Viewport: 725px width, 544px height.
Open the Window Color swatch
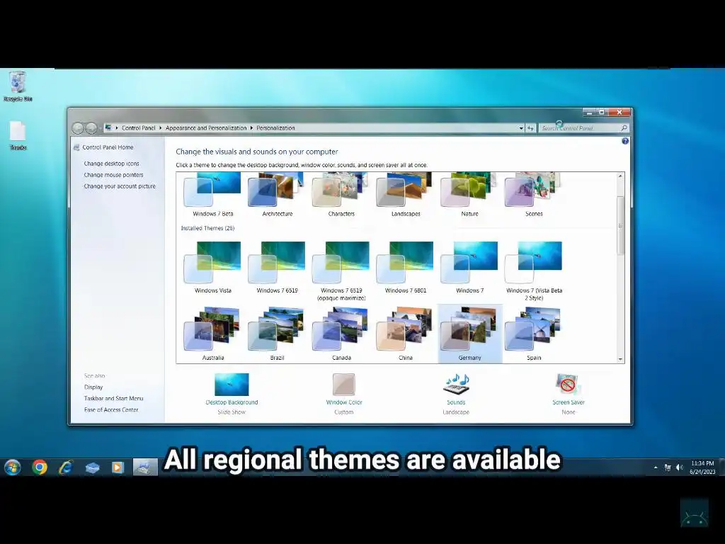click(343, 385)
